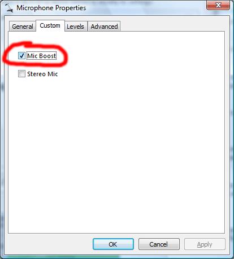
Task: Open the Levels tab
Action: pos(75,27)
